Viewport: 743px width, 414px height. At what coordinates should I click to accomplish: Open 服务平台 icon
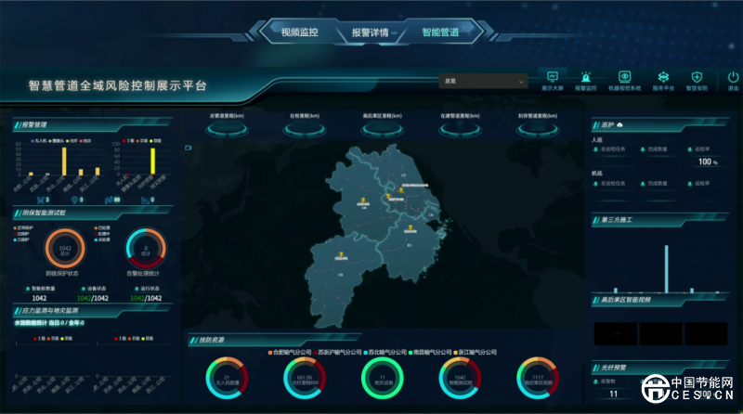click(x=663, y=77)
